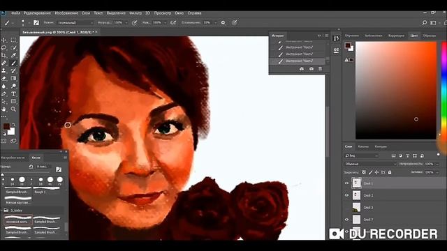Select the Quick Selection tool
This screenshot has width=447, height=251.
(x=13, y=47)
